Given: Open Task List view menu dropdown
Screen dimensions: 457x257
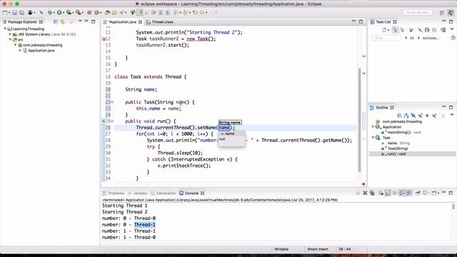Looking at the screenshot, I should pyautogui.click(x=452, y=30).
